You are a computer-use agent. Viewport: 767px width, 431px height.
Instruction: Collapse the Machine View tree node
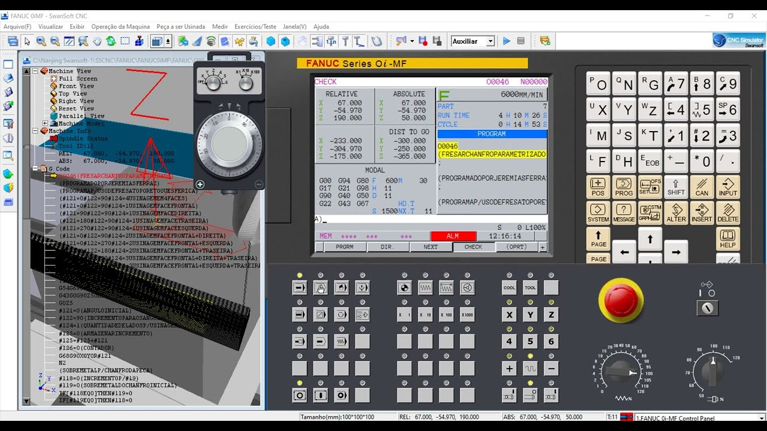coord(35,71)
